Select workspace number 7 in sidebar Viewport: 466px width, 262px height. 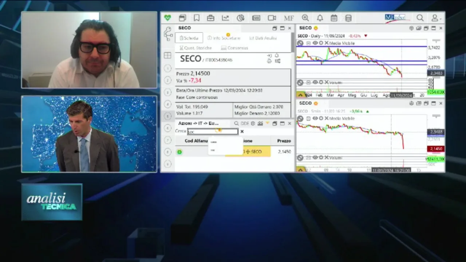167,140
